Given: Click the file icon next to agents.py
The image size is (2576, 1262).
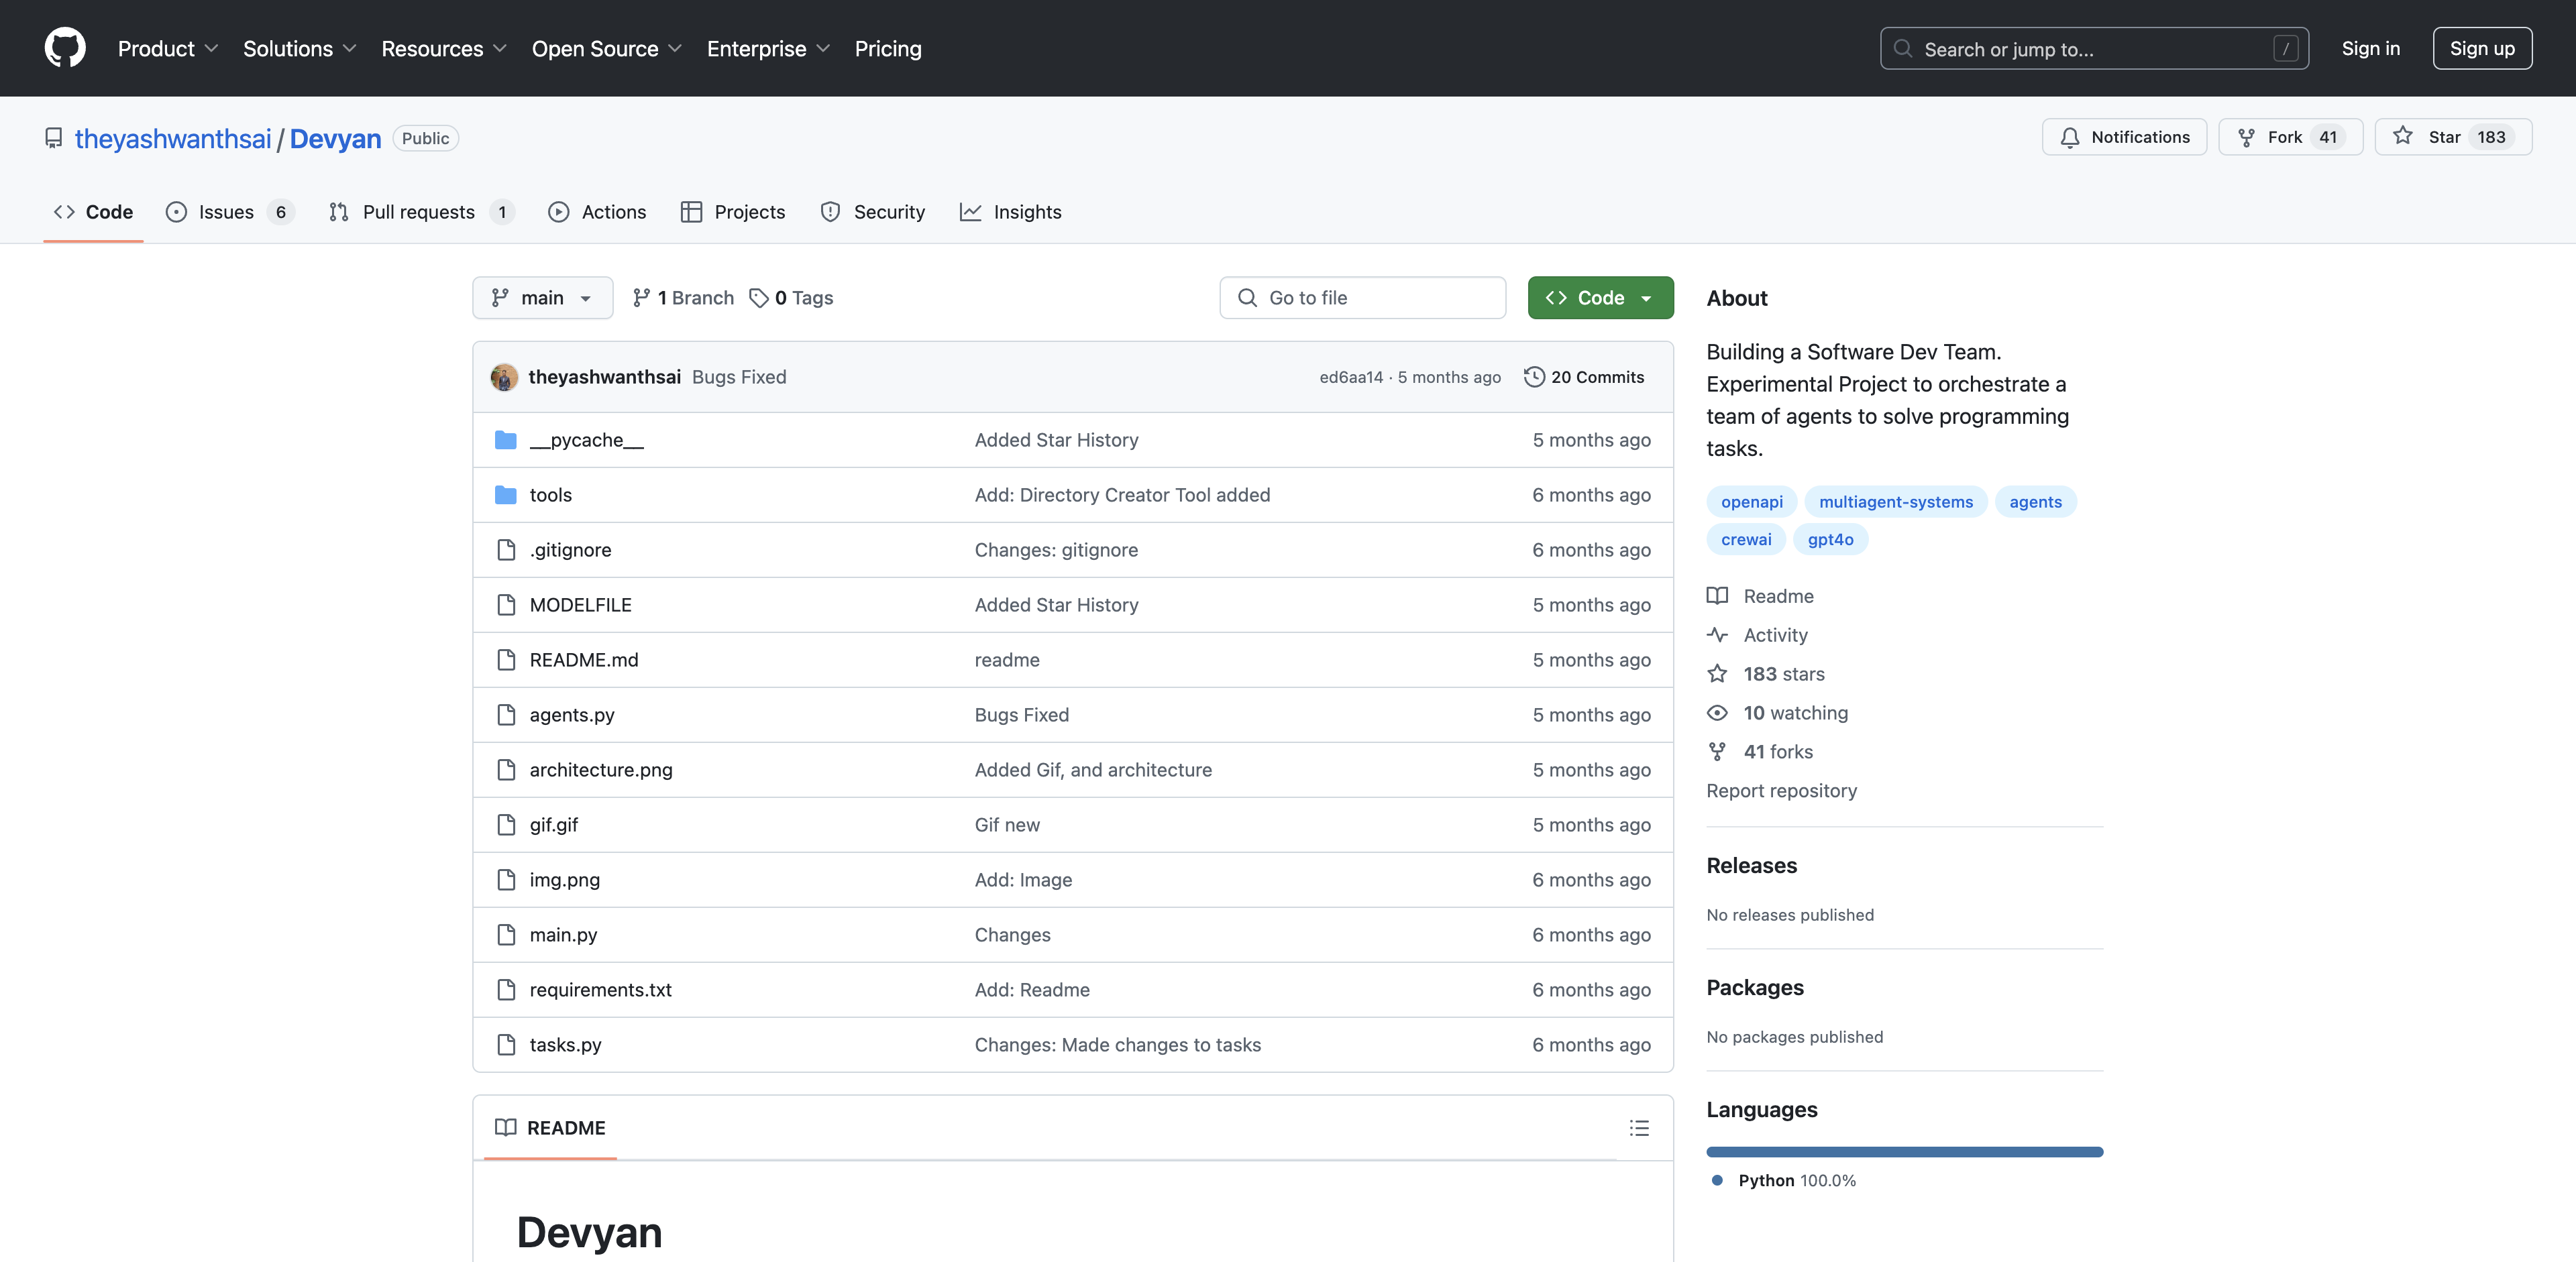Looking at the screenshot, I should click(x=506, y=714).
